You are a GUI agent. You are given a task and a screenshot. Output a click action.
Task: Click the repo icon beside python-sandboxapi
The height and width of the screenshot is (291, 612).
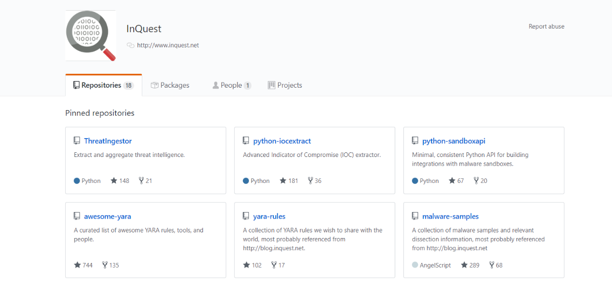415,141
